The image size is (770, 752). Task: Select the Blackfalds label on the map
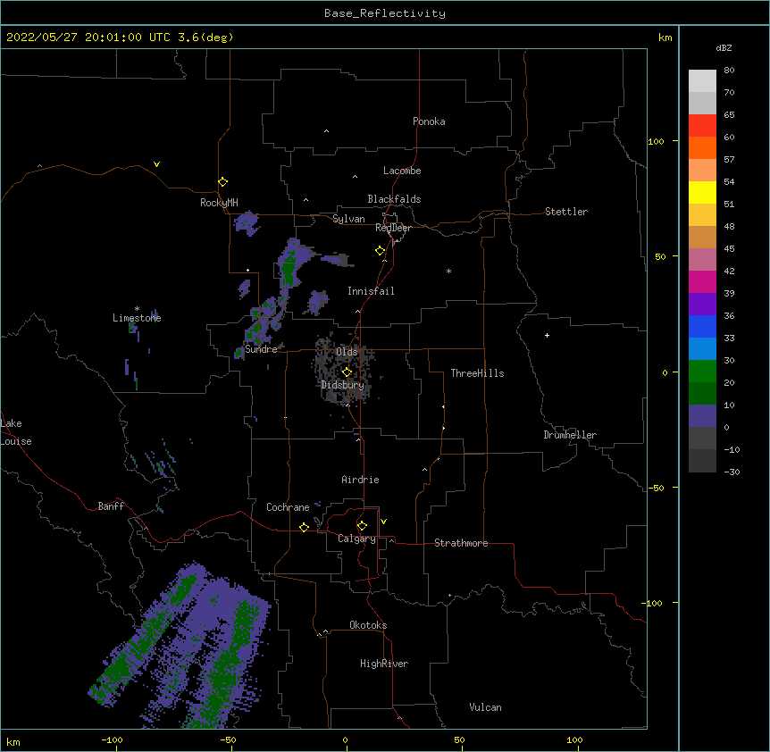tap(394, 199)
